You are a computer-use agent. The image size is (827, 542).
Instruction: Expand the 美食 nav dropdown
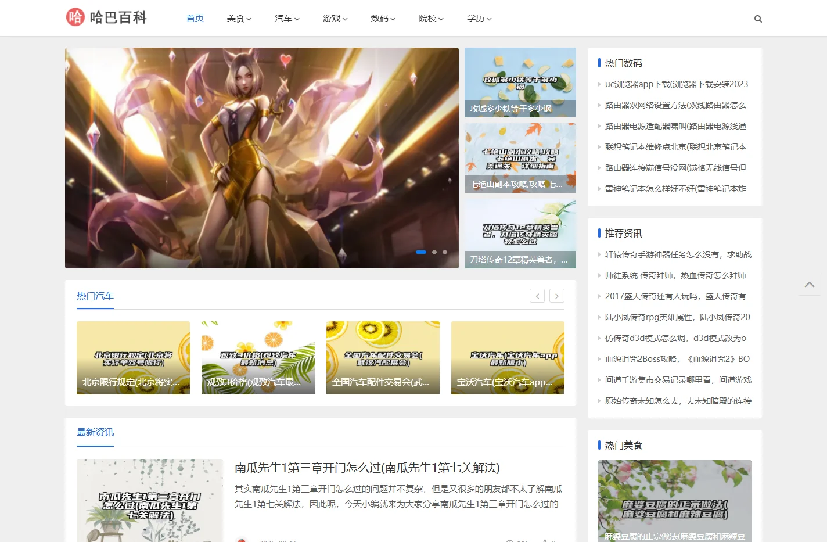239,18
